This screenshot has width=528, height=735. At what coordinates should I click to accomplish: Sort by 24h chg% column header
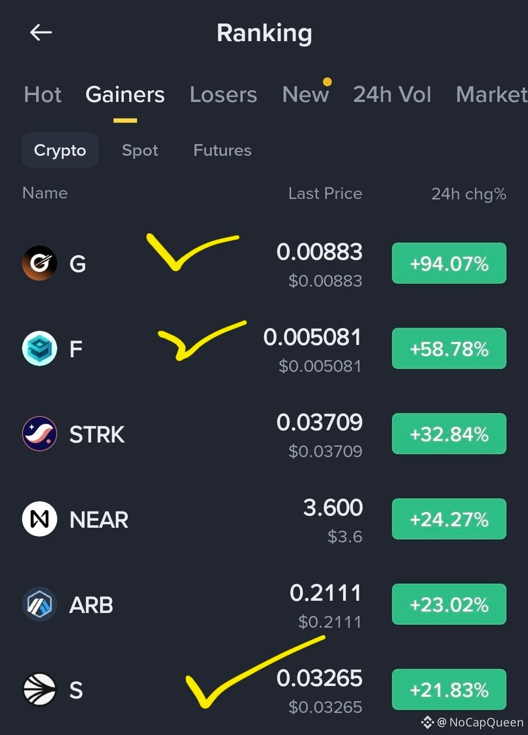[468, 194]
